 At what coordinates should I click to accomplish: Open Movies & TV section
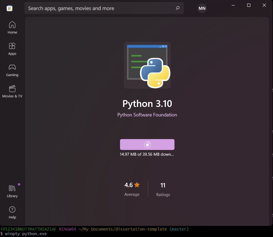[12, 91]
